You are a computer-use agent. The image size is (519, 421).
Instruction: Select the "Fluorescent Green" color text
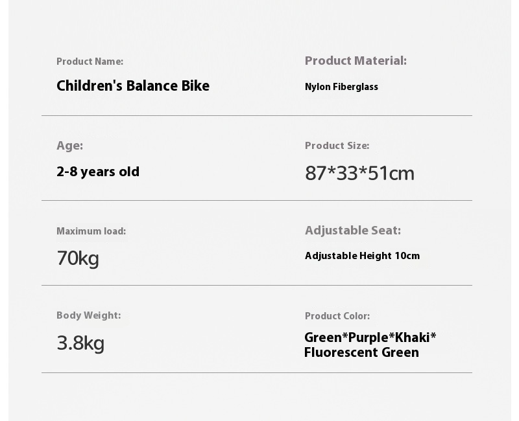coord(361,353)
